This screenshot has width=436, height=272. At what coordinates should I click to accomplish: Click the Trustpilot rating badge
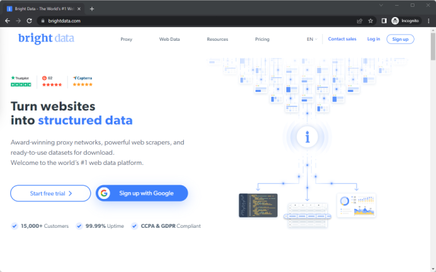(x=21, y=81)
